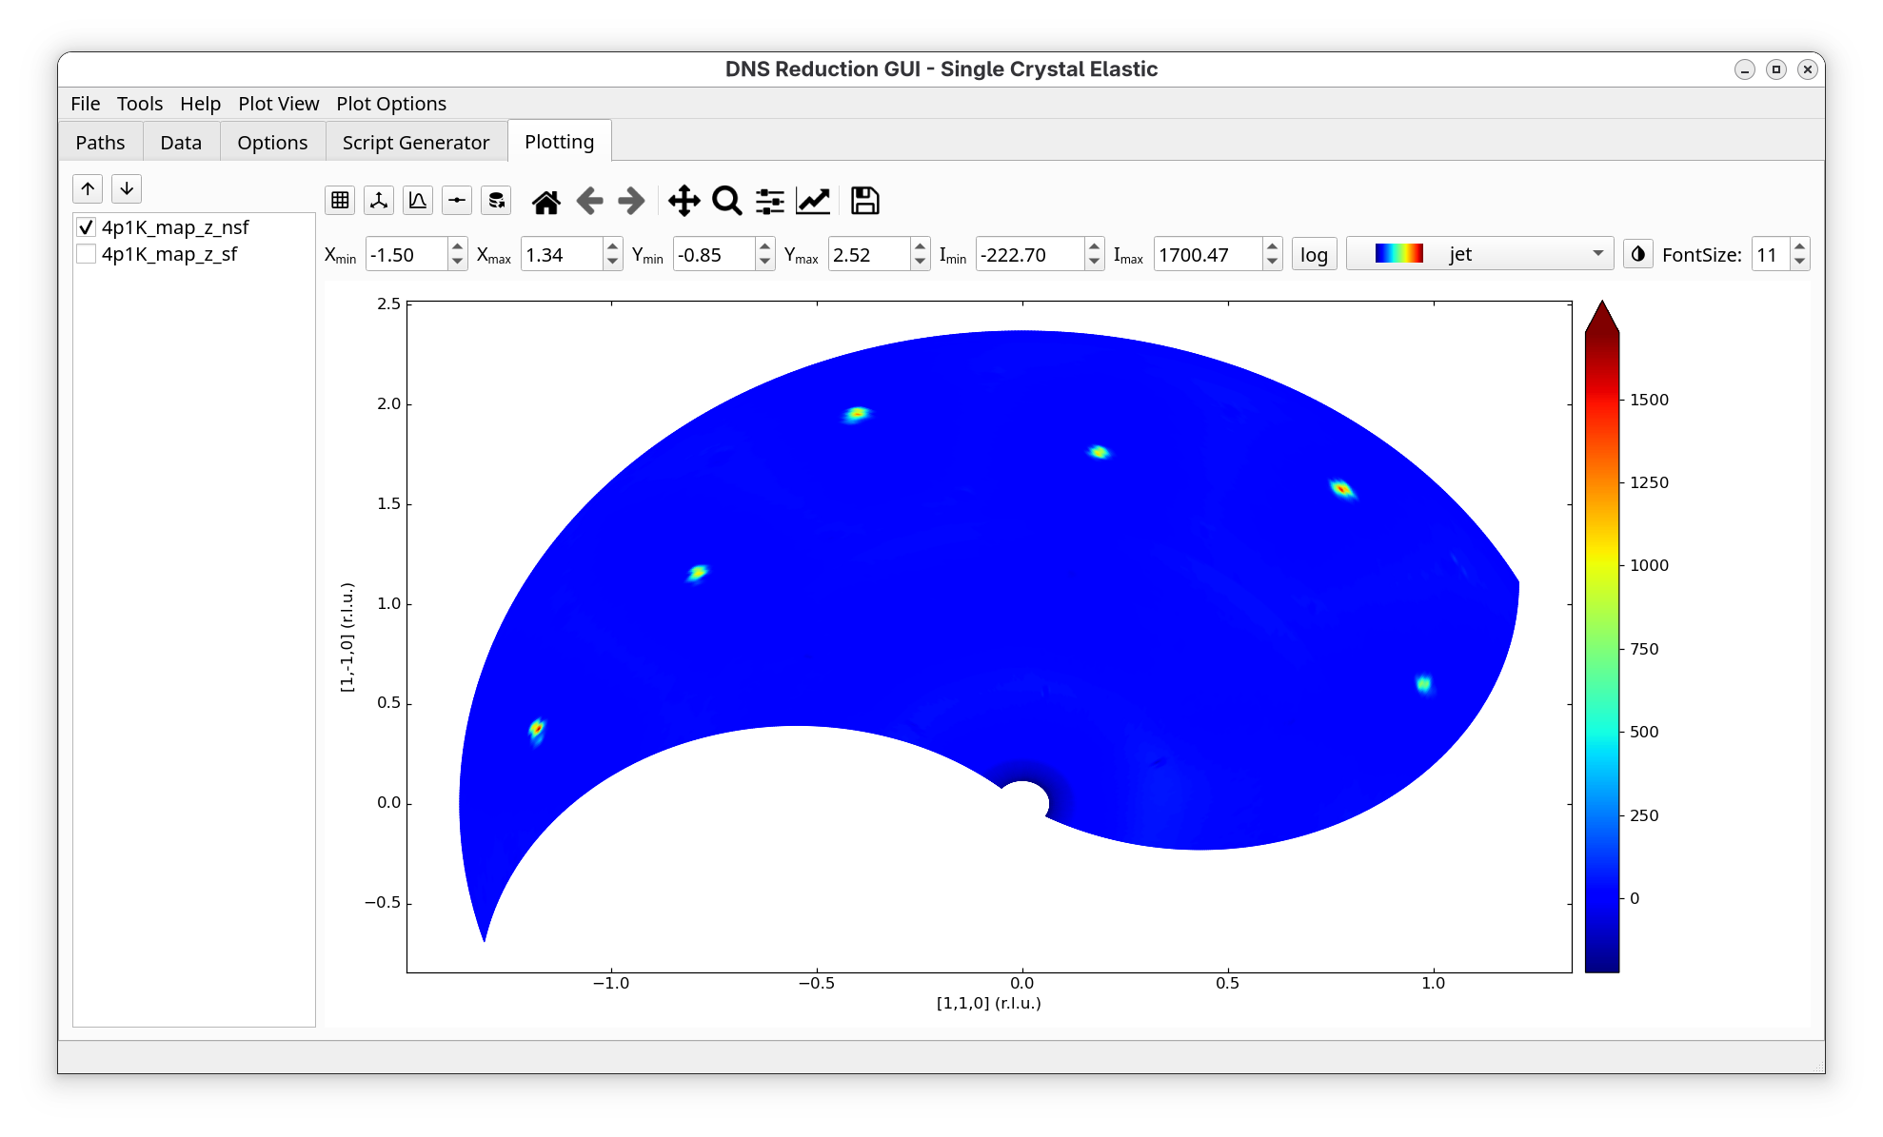The width and height of the screenshot is (1883, 1137).
Task: Check the 4p1K_map_z_sf dataset
Action: click(87, 254)
